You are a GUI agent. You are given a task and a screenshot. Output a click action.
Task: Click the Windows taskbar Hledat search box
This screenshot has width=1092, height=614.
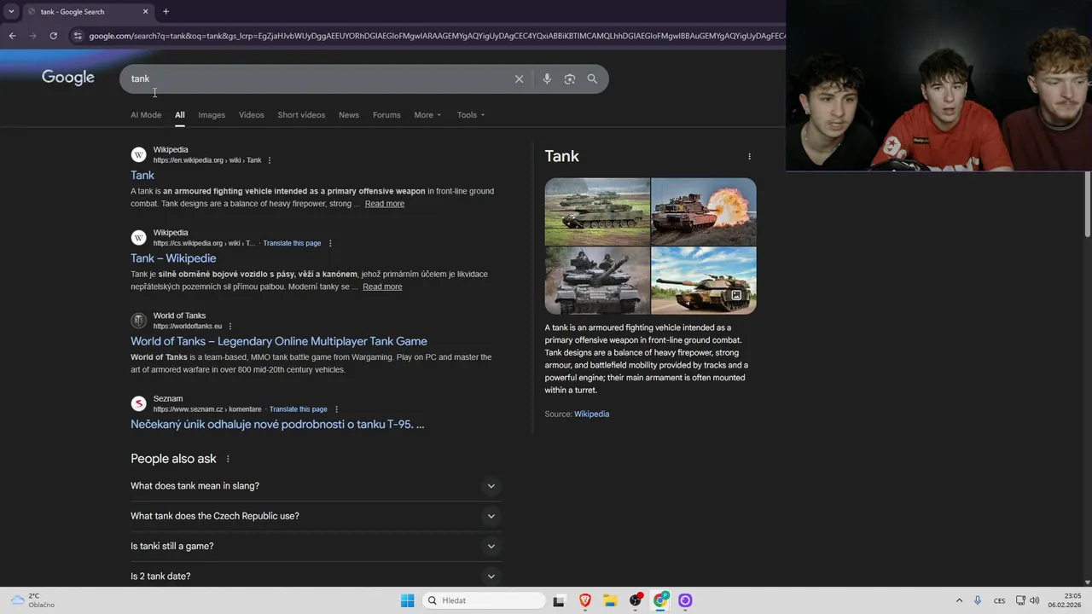485,600
